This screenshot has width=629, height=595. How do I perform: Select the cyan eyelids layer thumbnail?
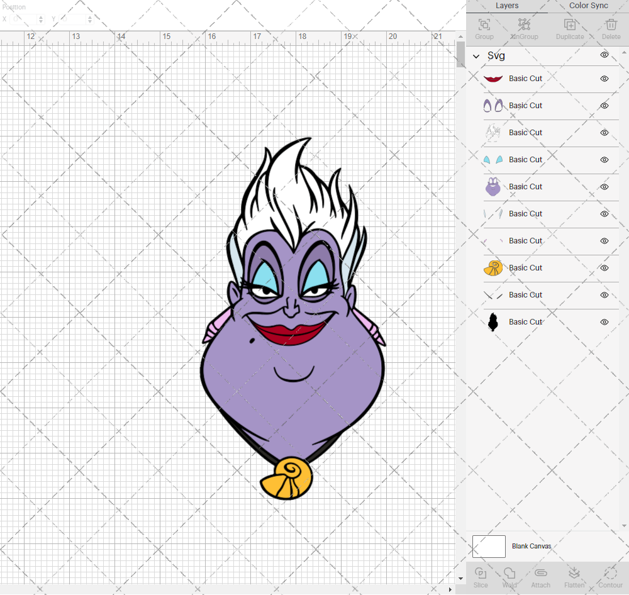click(x=493, y=160)
